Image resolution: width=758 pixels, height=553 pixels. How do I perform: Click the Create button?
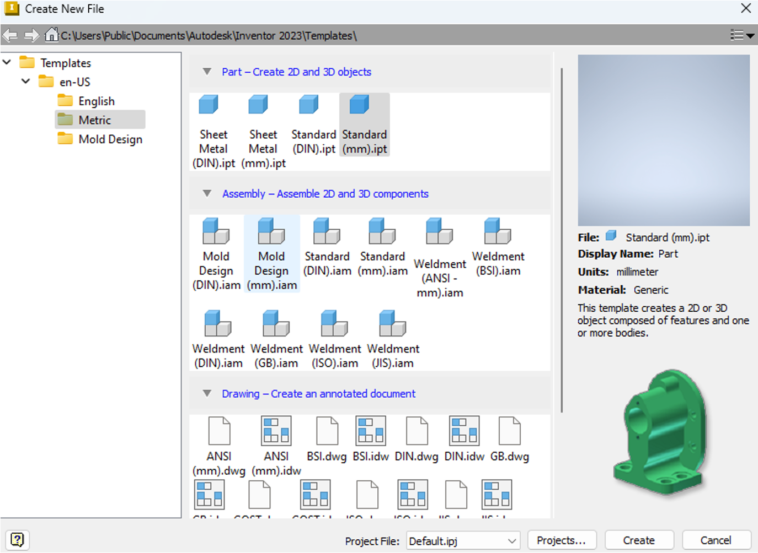click(x=639, y=540)
